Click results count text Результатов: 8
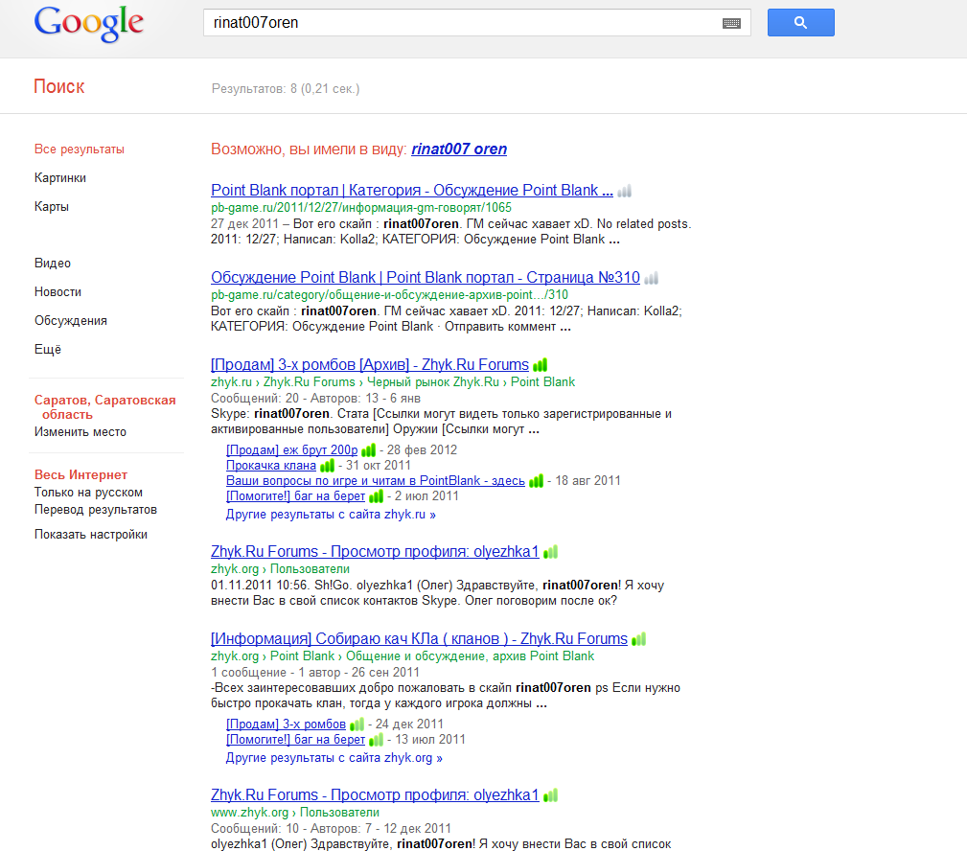Viewport: 967px width, 851px height. pos(286,89)
